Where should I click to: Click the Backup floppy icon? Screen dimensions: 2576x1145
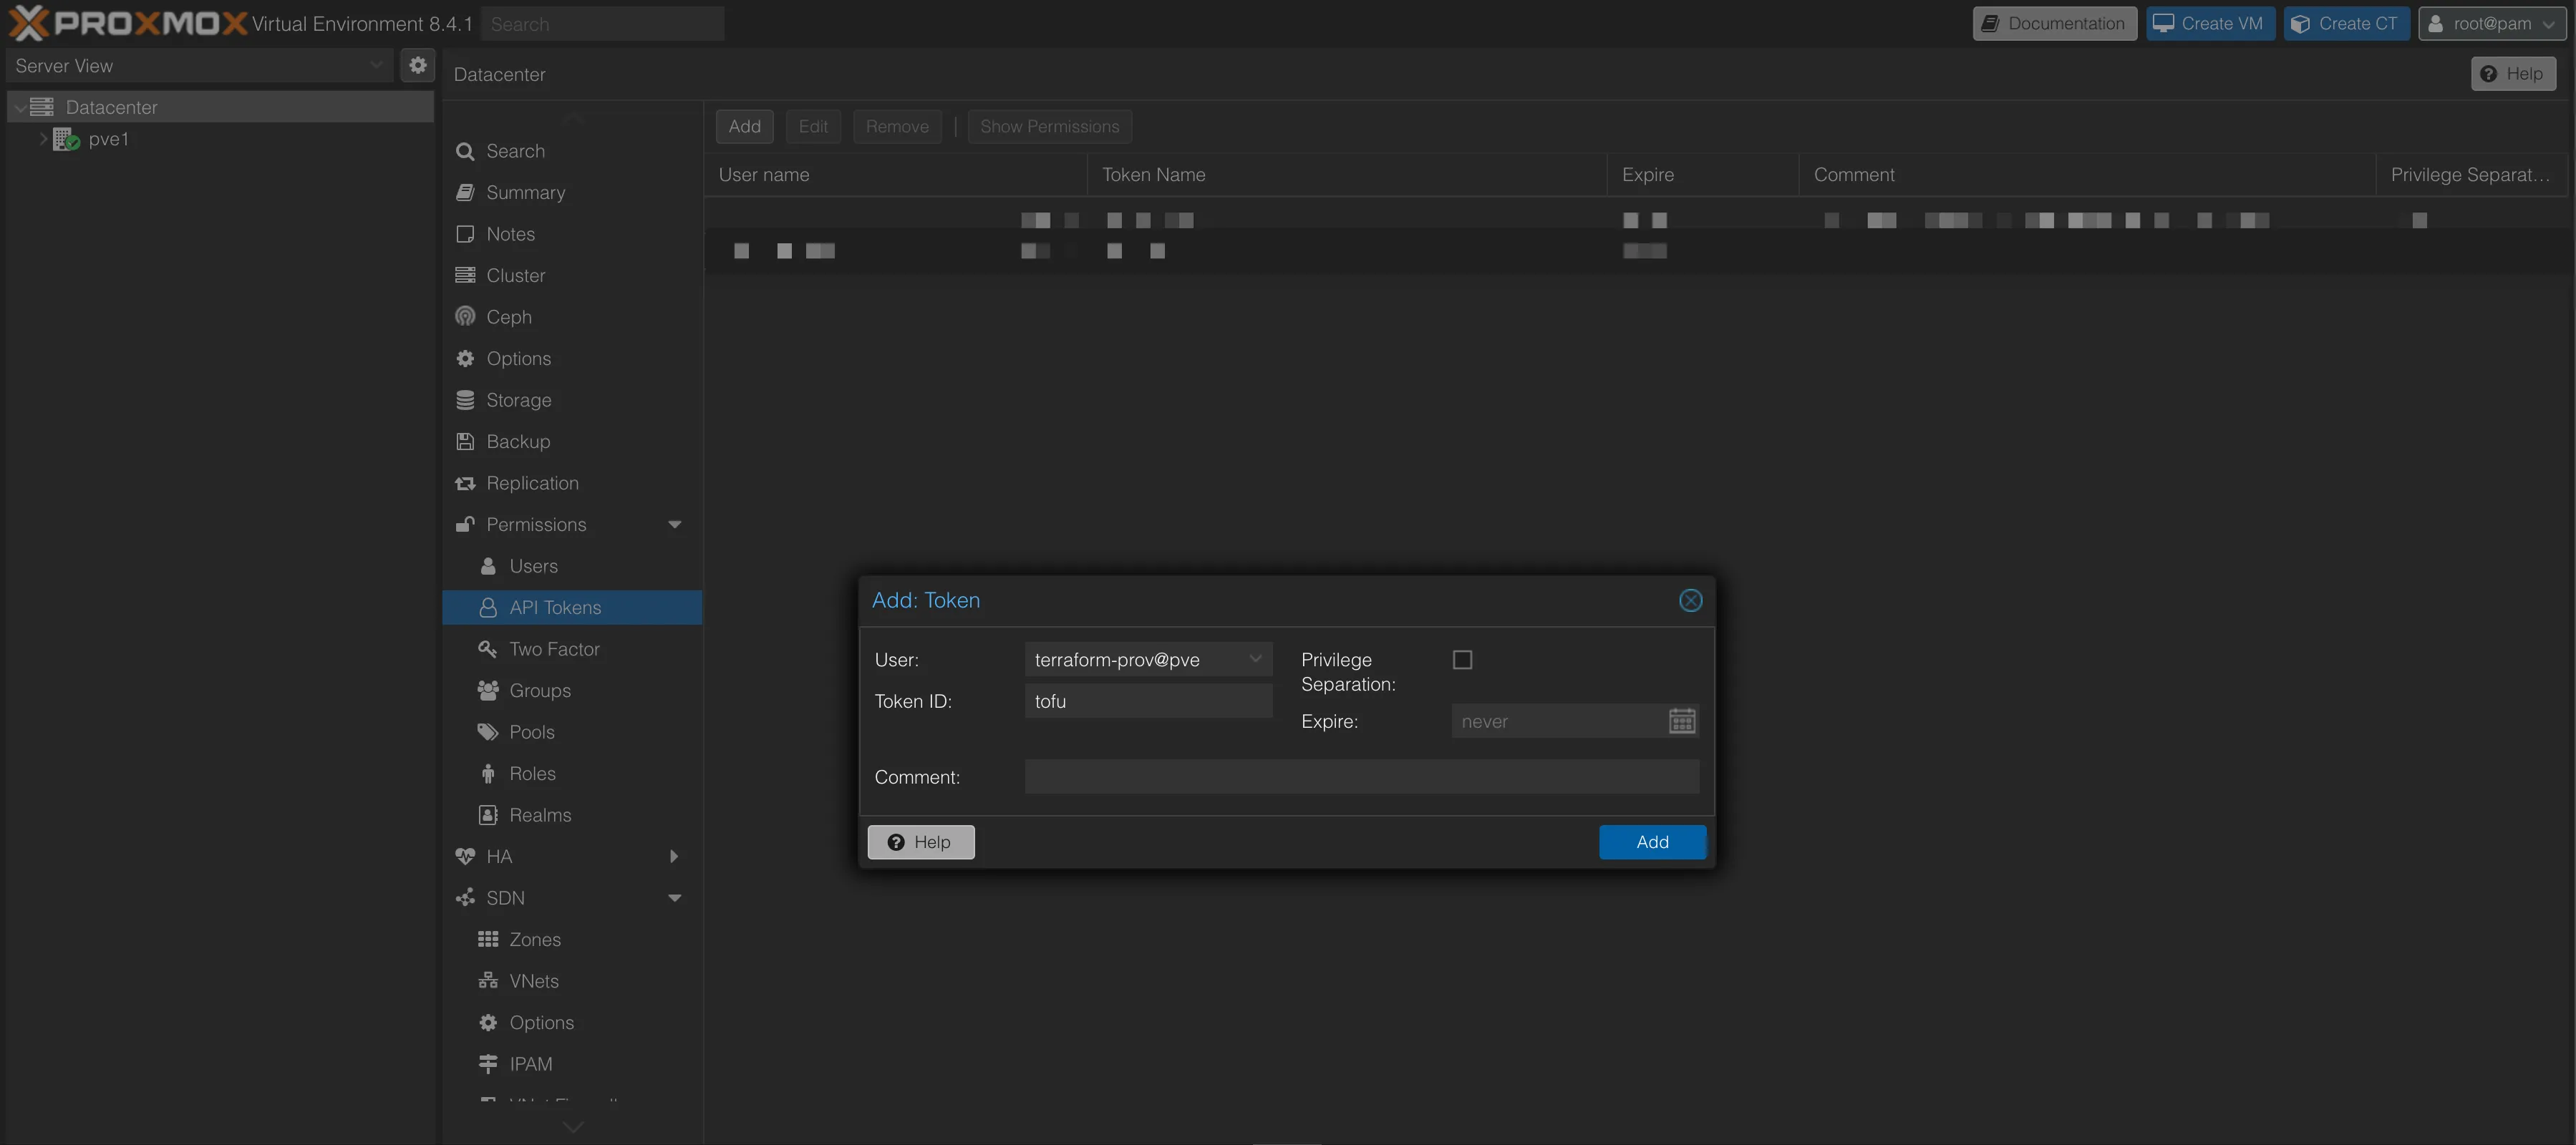(x=465, y=441)
